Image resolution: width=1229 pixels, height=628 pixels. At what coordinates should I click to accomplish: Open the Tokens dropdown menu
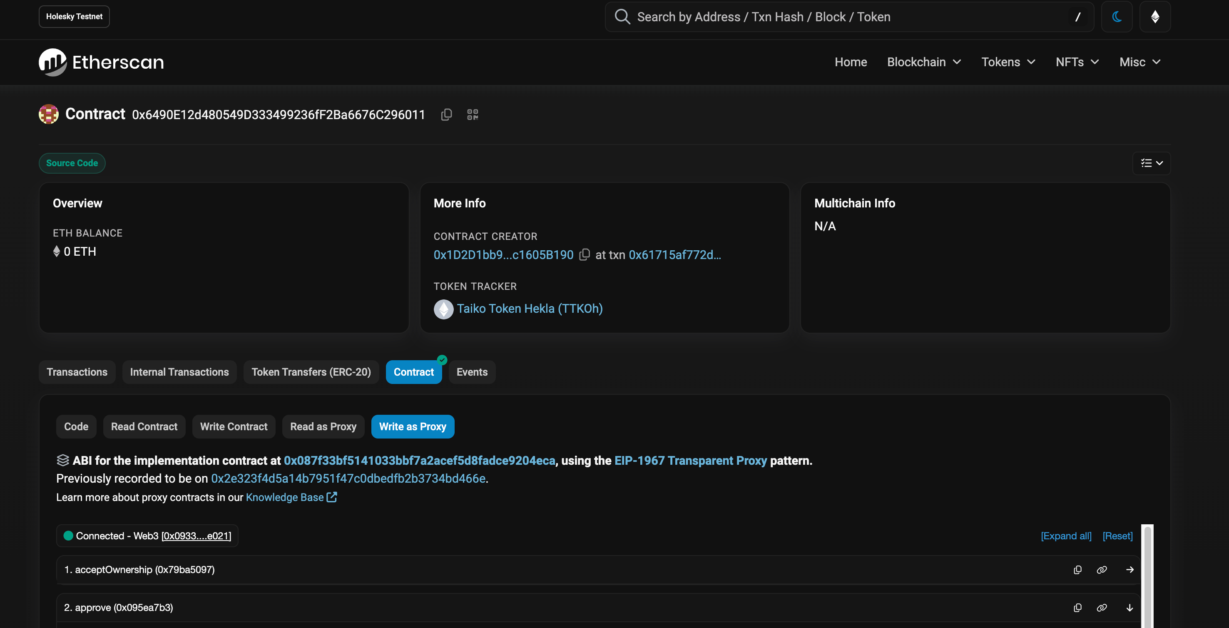coord(1008,62)
